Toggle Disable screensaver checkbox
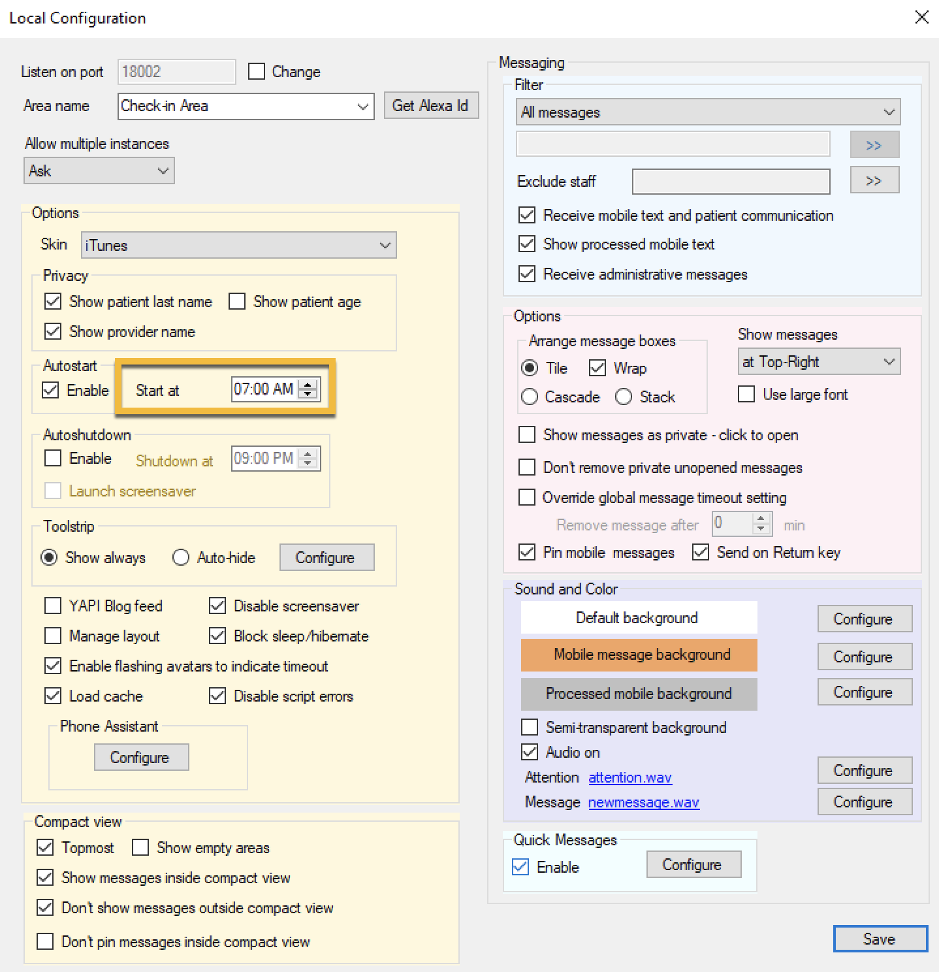 coord(217,606)
